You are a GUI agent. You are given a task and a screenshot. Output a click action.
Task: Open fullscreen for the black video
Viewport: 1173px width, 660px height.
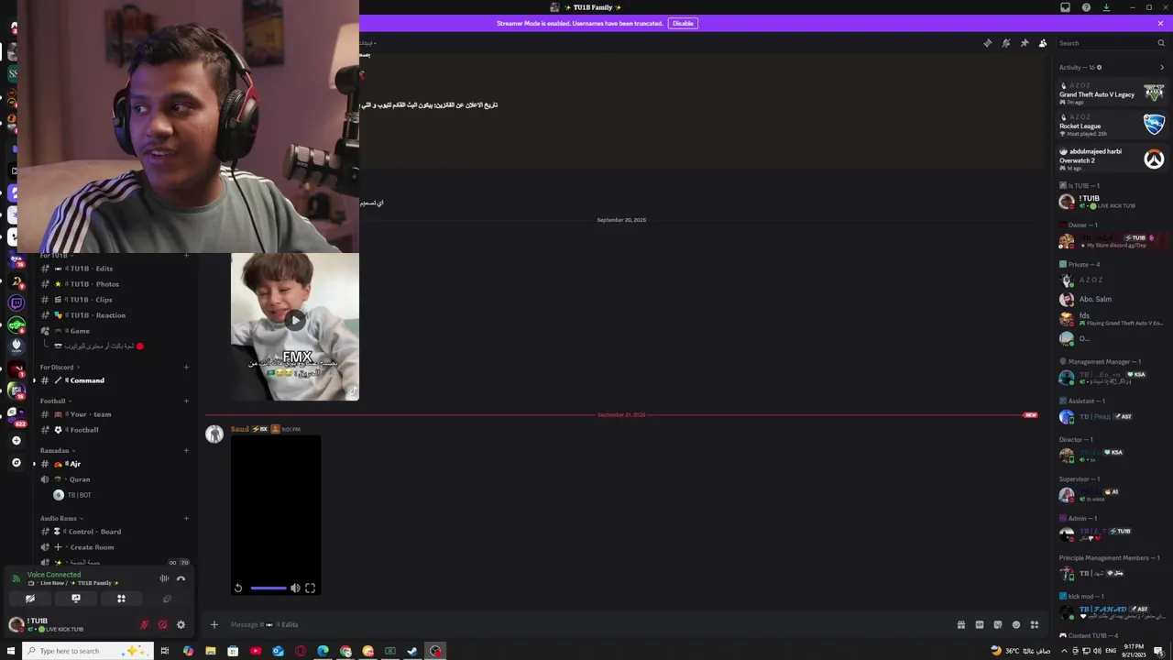(x=310, y=588)
